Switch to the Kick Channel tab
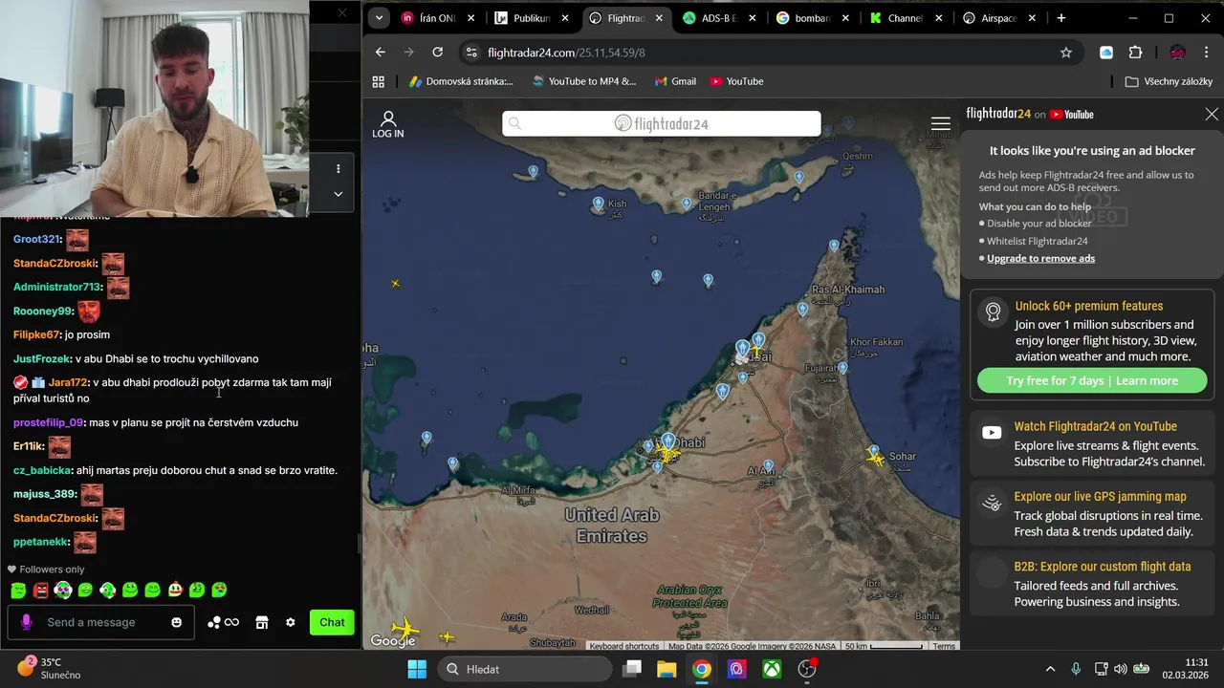Image resolution: width=1224 pixels, height=688 pixels. (904, 18)
